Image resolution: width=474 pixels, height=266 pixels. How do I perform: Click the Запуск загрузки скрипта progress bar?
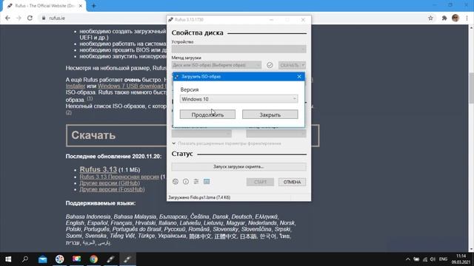coord(238,167)
